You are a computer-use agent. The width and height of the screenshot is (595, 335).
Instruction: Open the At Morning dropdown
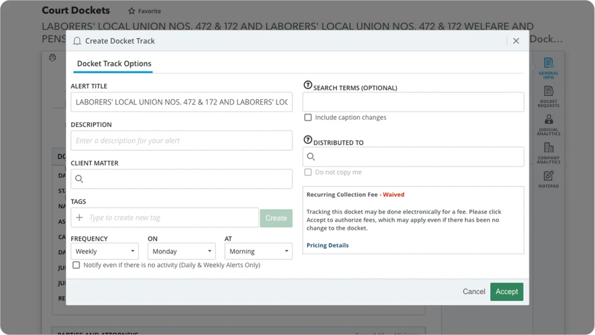tap(258, 251)
